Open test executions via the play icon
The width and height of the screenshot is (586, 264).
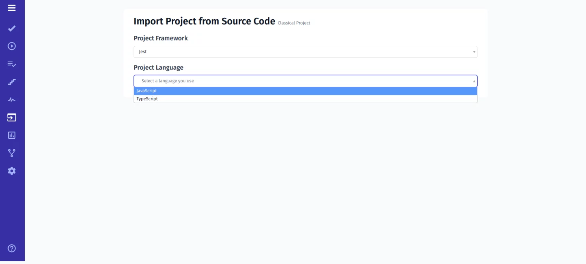[12, 46]
